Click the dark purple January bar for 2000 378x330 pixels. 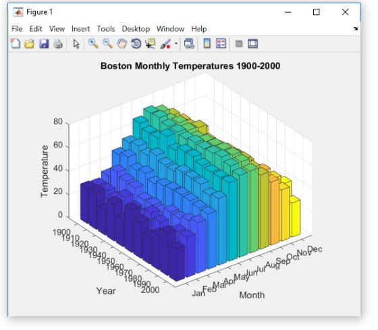177,262
